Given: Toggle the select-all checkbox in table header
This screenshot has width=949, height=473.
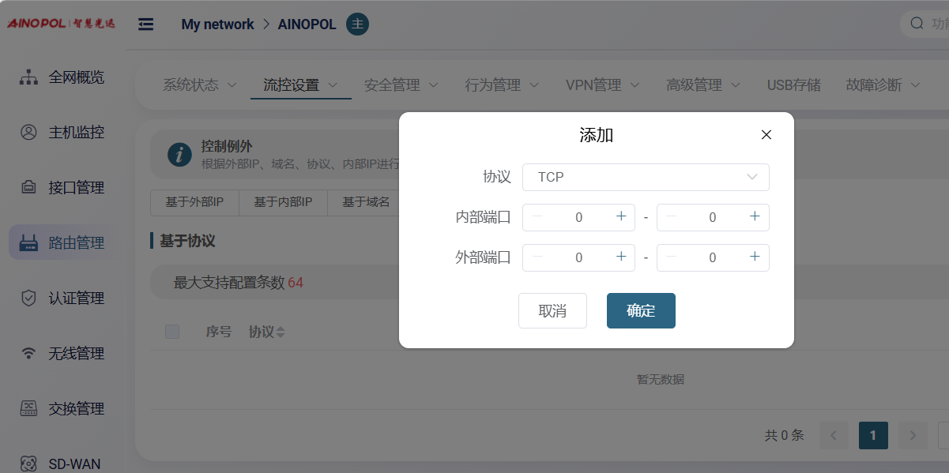Looking at the screenshot, I should click(172, 332).
